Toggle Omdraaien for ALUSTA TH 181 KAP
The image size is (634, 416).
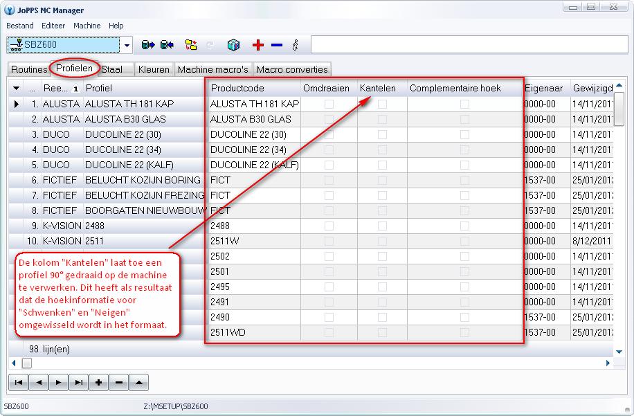click(x=329, y=104)
